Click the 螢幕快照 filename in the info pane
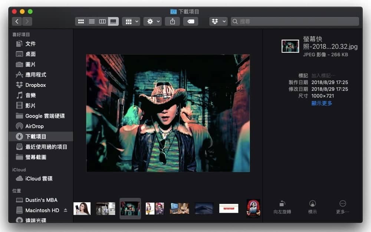 (330, 43)
